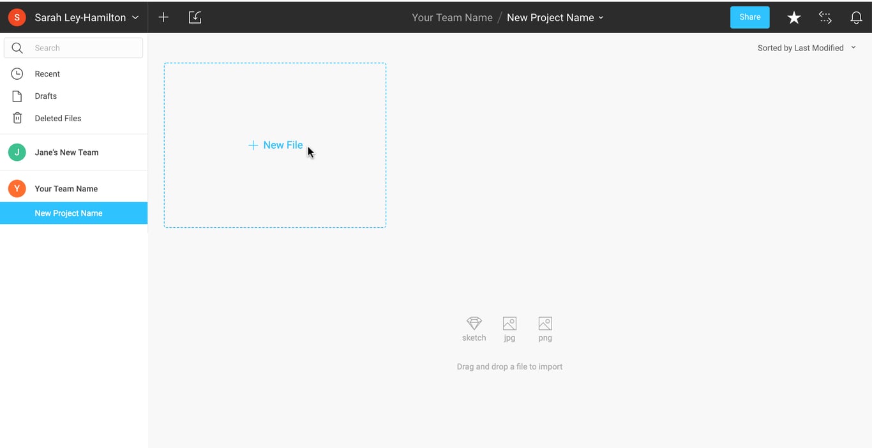Go to Drafts in sidebar
The width and height of the screenshot is (872, 448).
coord(45,96)
